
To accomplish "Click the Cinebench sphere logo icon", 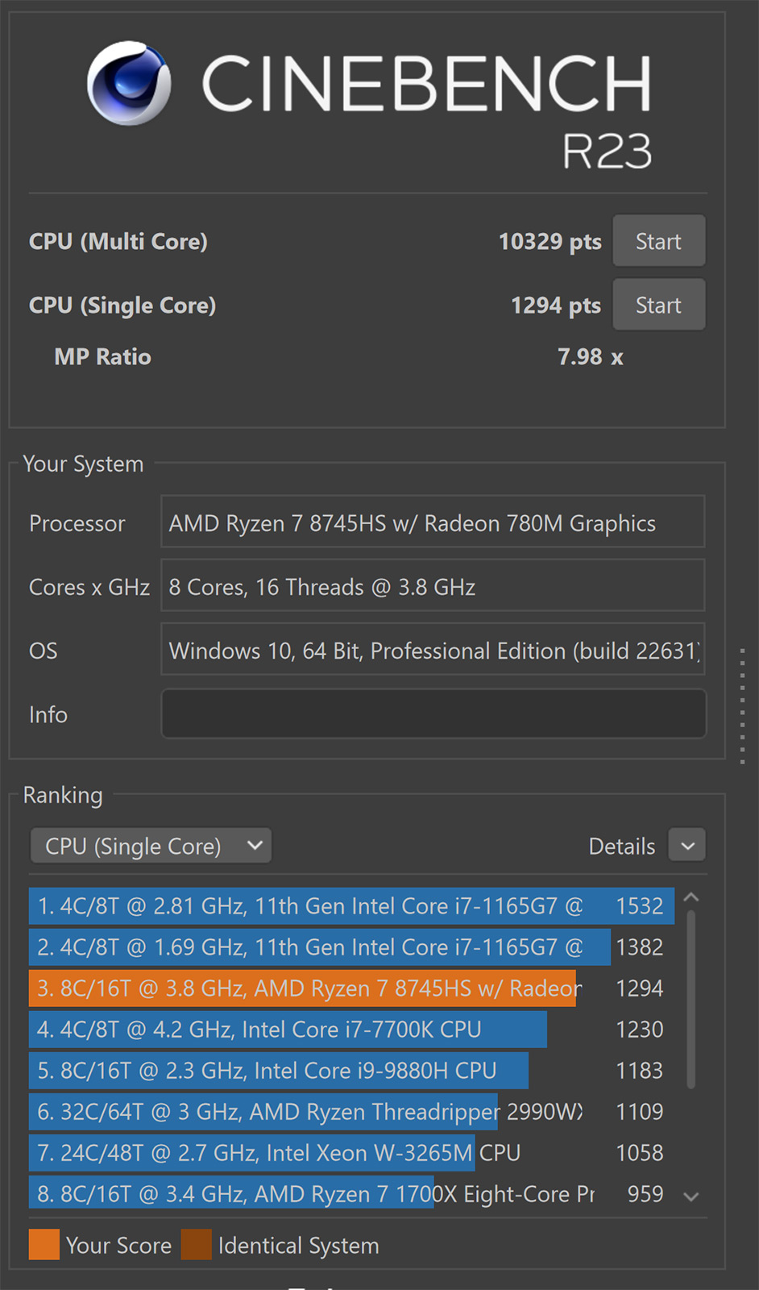I will (x=129, y=83).
